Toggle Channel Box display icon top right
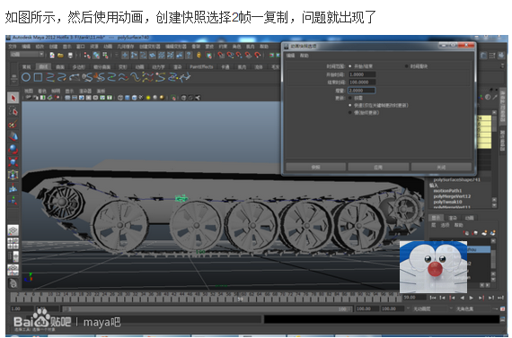 pyautogui.click(x=501, y=56)
